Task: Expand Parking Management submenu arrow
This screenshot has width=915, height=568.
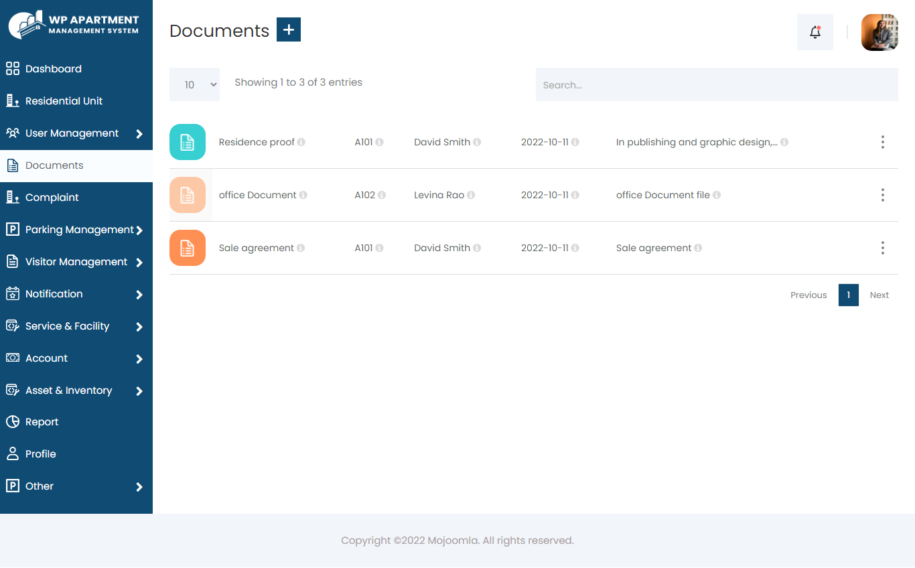Action: (139, 230)
